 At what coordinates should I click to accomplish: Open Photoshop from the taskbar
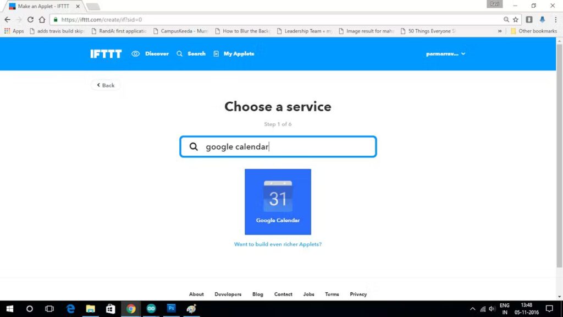(x=172, y=309)
